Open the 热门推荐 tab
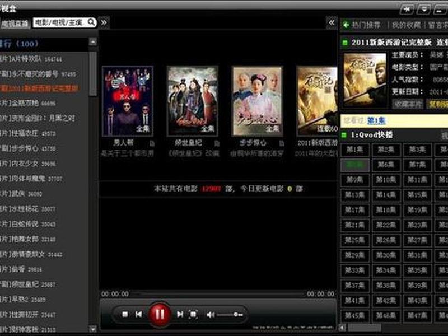Screen dimensions: 448x336 click(366, 25)
